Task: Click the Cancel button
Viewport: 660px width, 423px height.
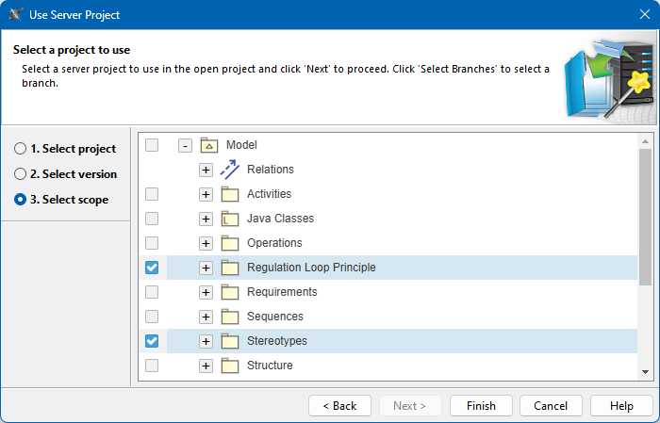Action: point(551,406)
